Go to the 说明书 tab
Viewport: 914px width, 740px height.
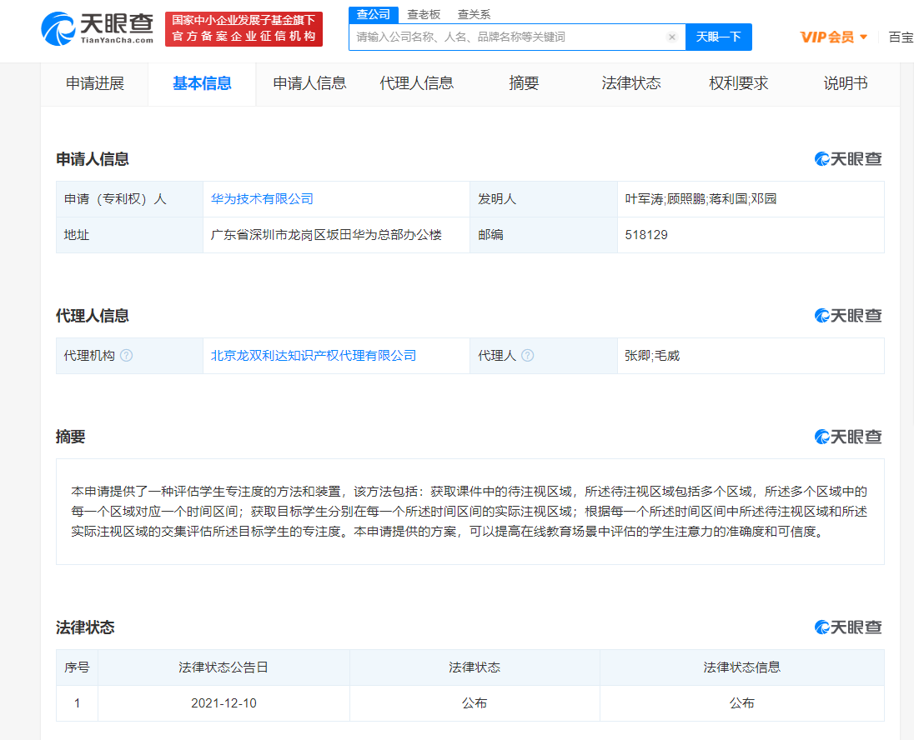(846, 83)
